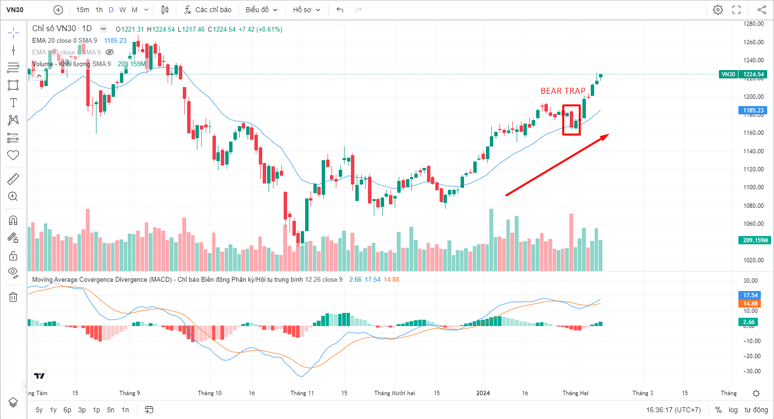Set range to 1y
The height and width of the screenshot is (419, 774).
[x=53, y=410]
